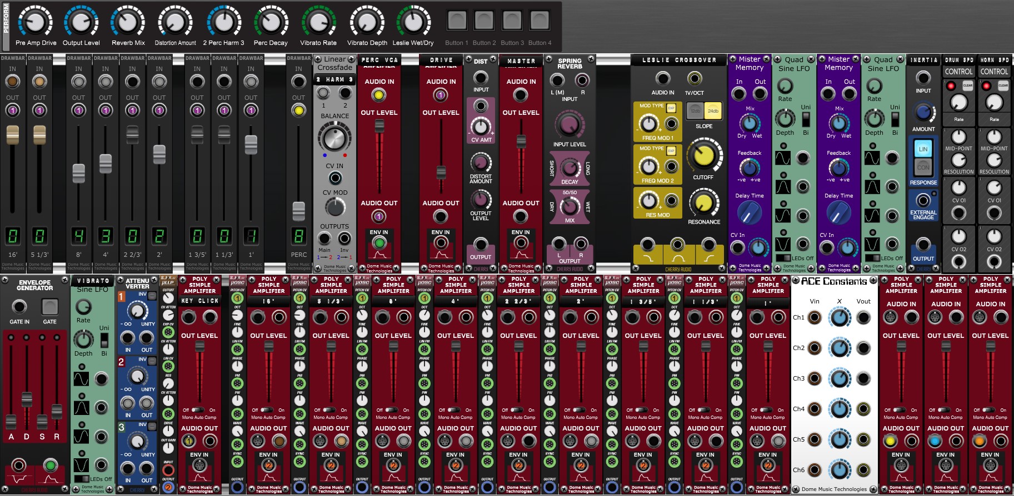The height and width of the screenshot is (496, 1014).
Task: Click the Attenuverter channel 1 IN jack
Action: 128,338
